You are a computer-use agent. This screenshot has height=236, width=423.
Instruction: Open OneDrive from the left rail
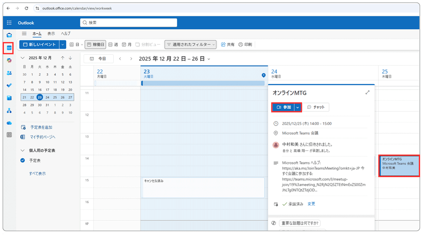pos(9,123)
